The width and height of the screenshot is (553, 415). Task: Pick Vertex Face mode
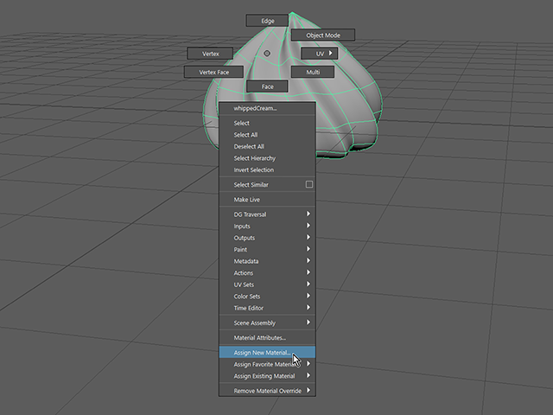pyautogui.click(x=213, y=72)
